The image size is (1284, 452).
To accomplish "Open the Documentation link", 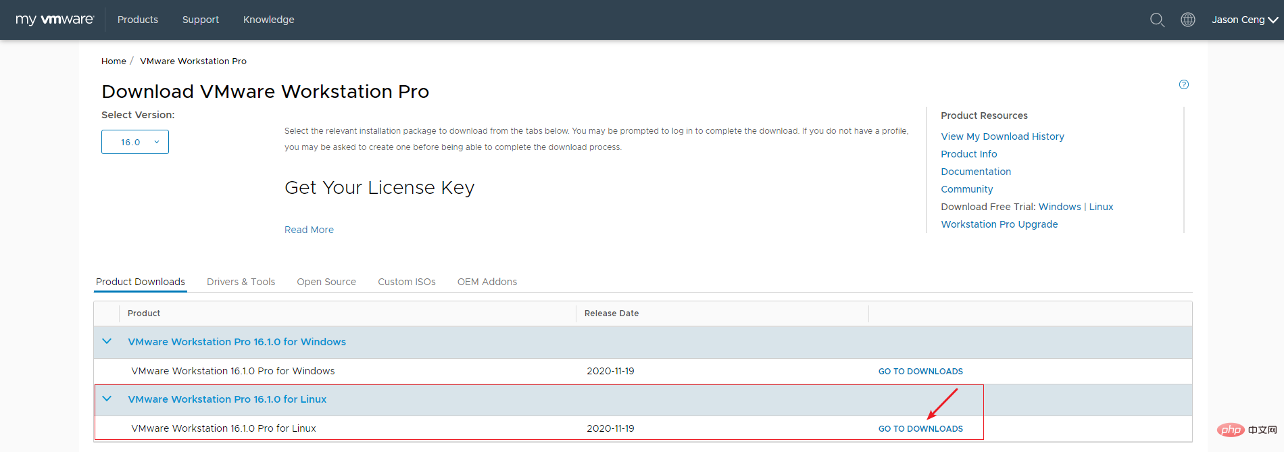I will 976,172.
